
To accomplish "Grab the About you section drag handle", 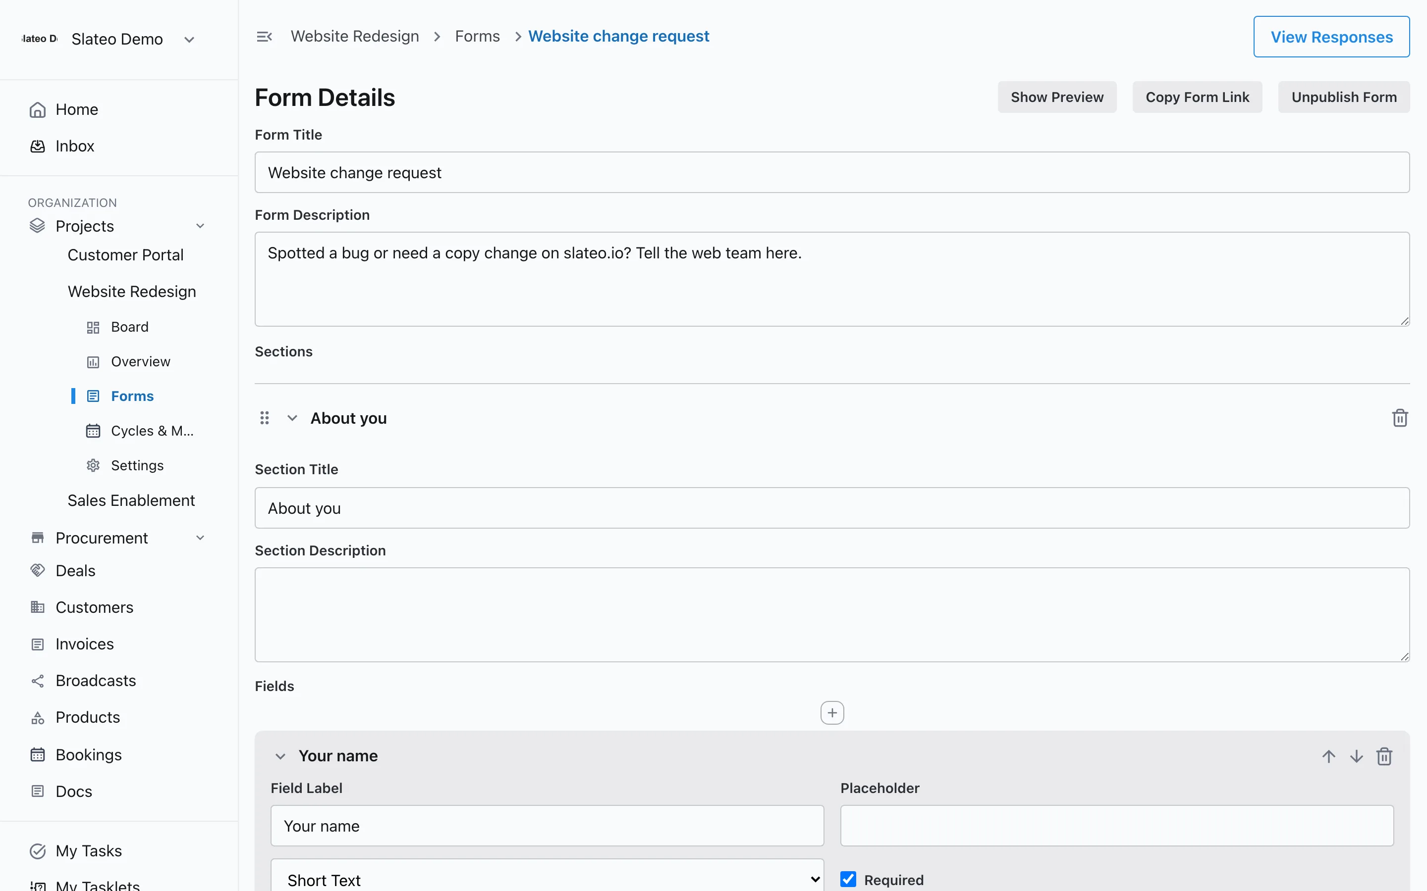I will point(265,418).
